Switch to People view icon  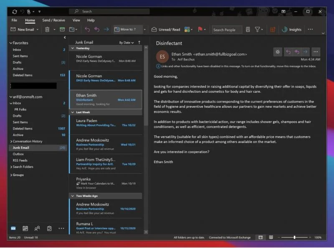[x=37, y=228]
